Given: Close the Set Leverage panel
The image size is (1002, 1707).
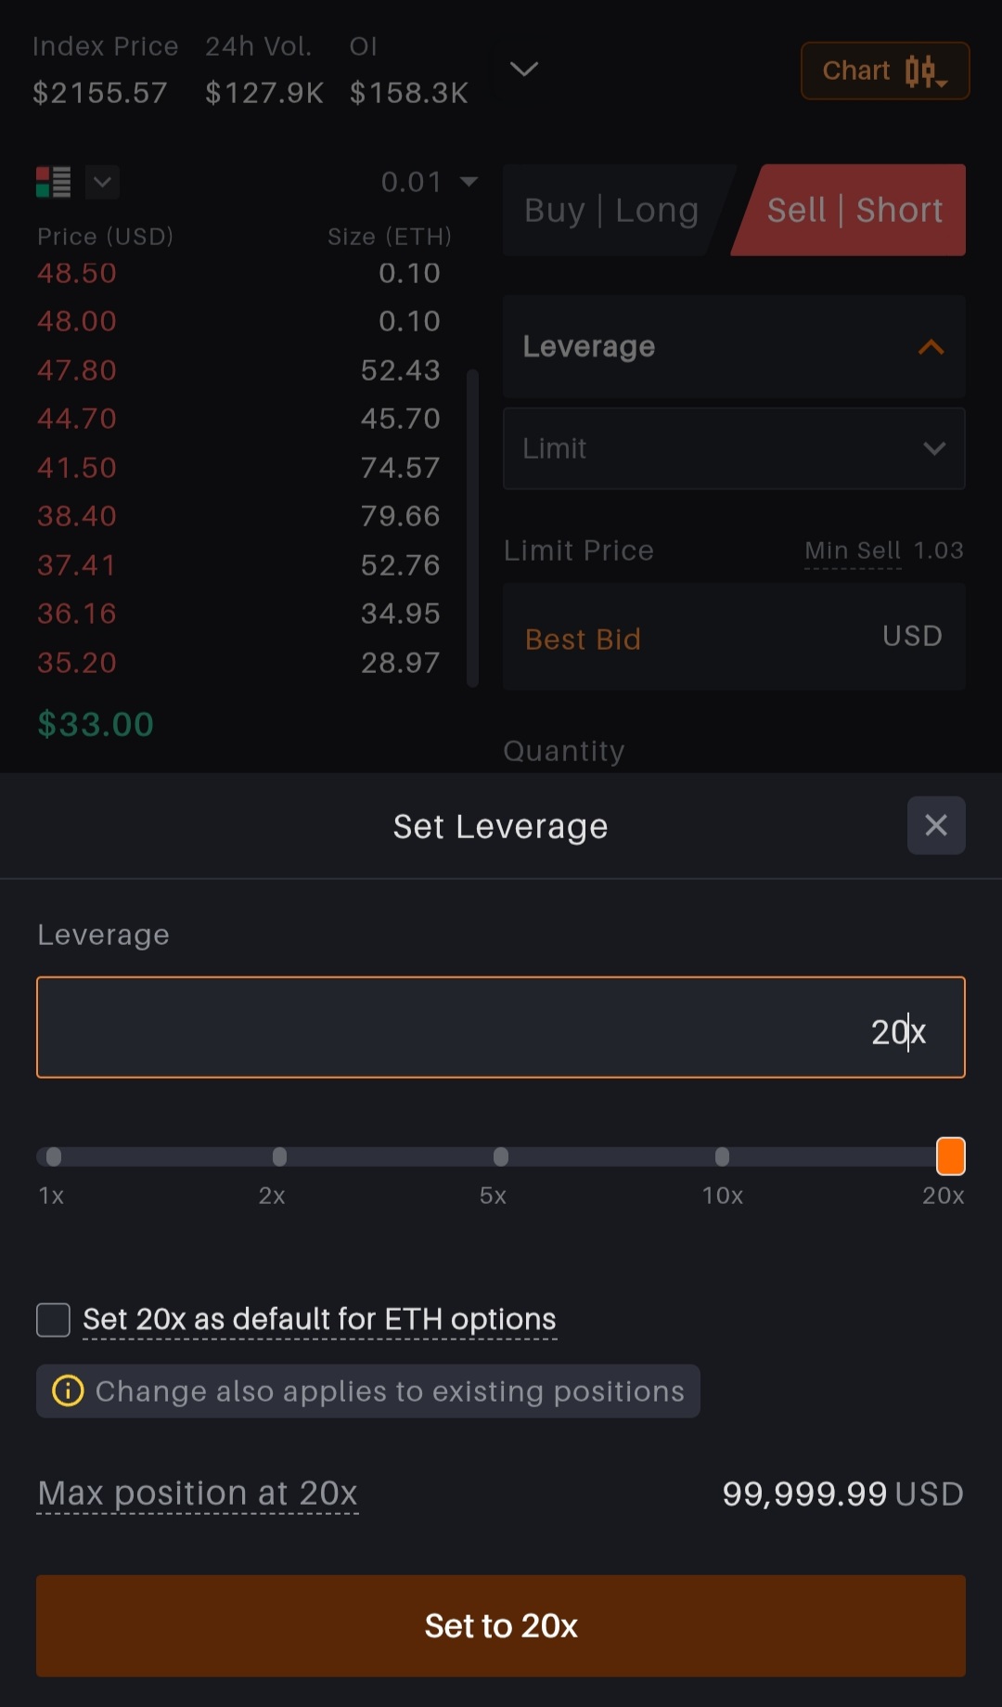Looking at the screenshot, I should [935, 825].
